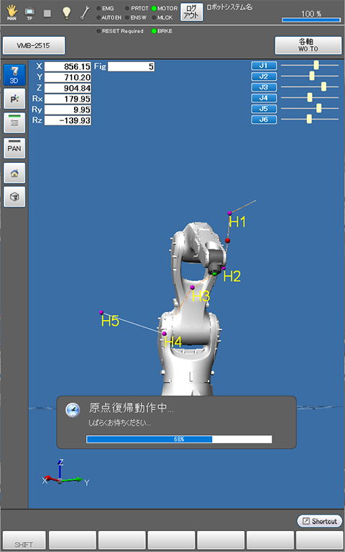345x552 pixels.
Task: Select the J1 axis button
Action: [x=264, y=66]
